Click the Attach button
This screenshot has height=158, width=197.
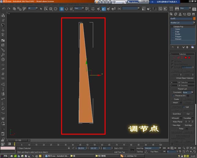pos(175,103)
